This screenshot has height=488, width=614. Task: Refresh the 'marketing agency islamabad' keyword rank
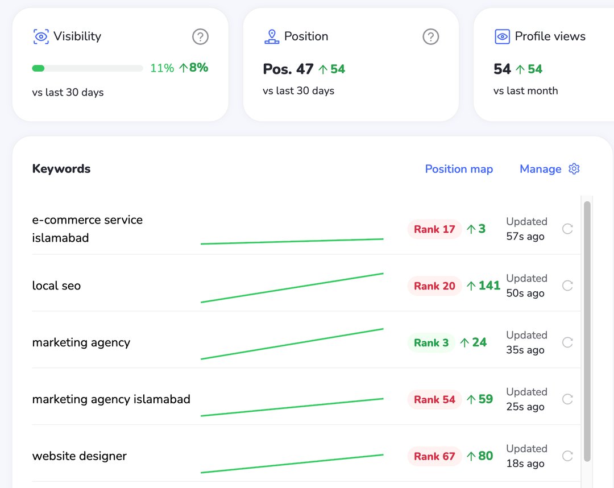pos(567,399)
